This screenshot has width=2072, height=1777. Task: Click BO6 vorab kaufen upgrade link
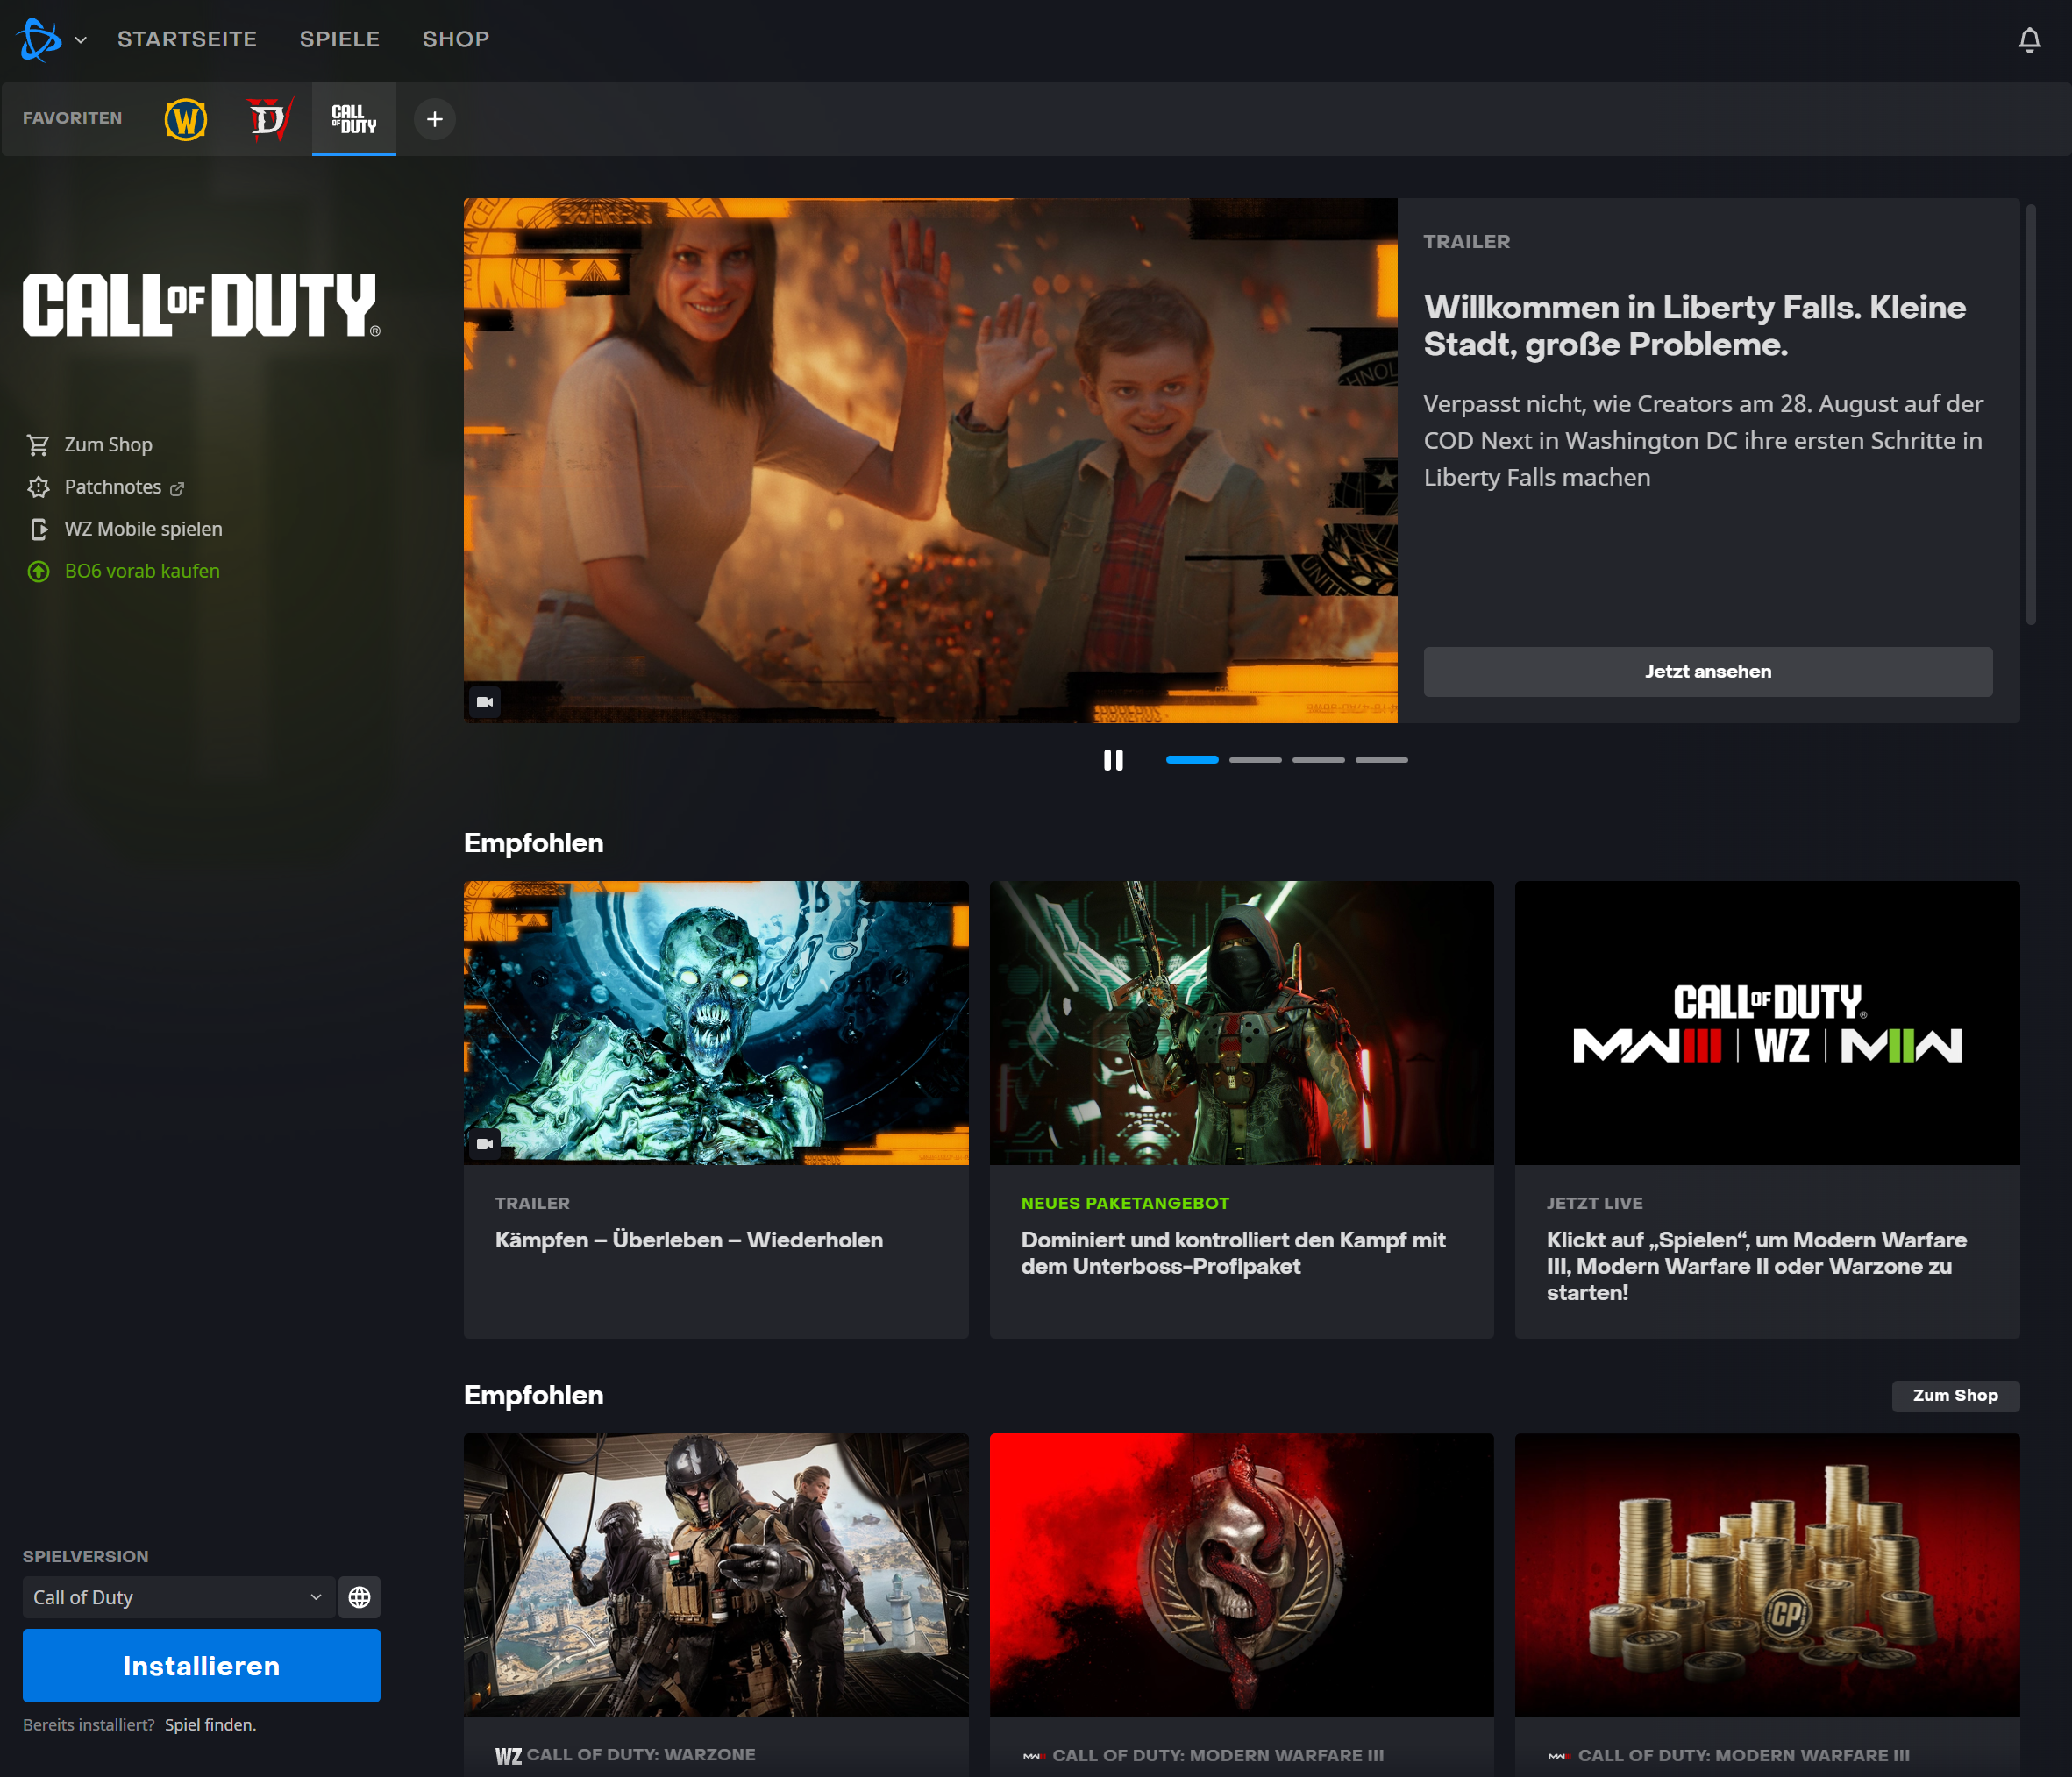[142, 571]
